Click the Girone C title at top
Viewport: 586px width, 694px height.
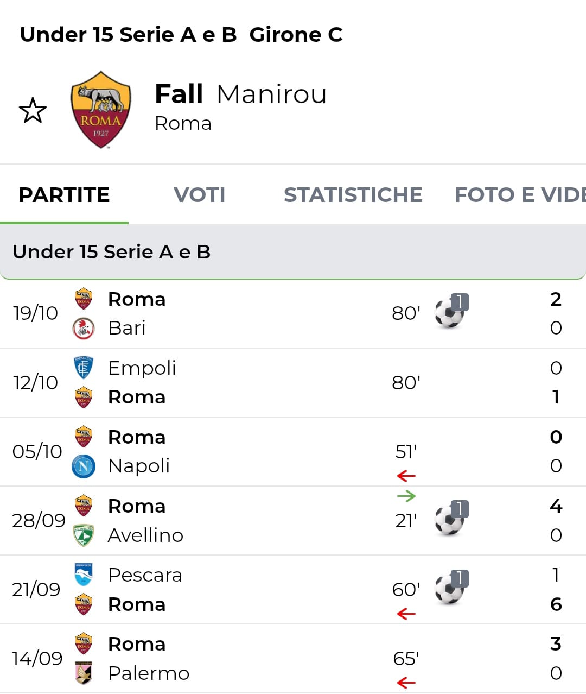[296, 35]
